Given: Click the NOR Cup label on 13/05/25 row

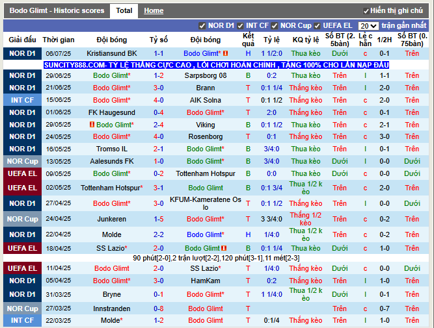Looking at the screenshot, I should [22, 161].
